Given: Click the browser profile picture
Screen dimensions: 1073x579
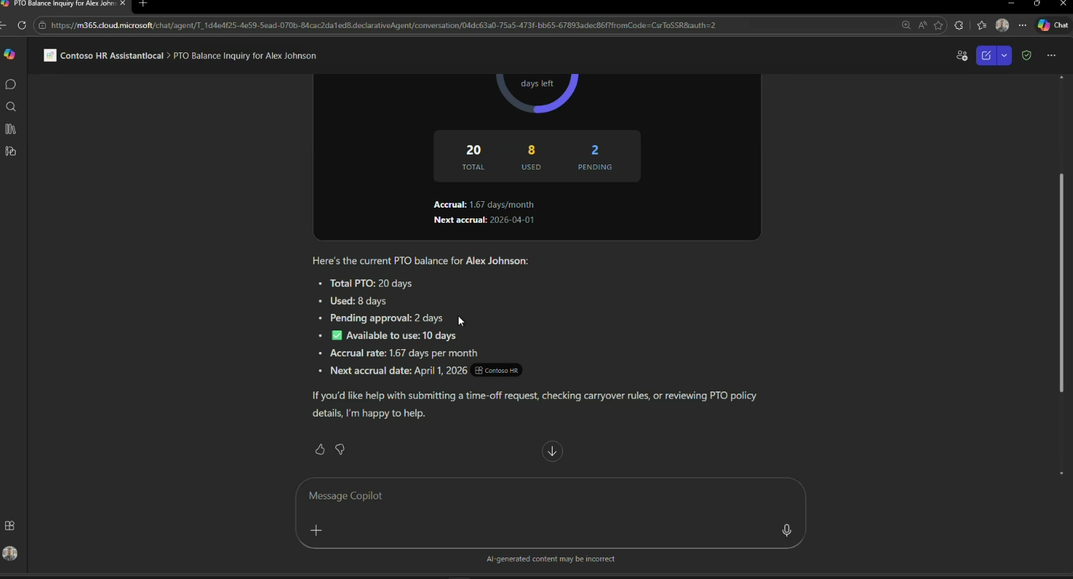Looking at the screenshot, I should click(1003, 25).
